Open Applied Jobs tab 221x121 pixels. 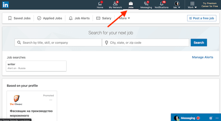click(x=50, y=18)
